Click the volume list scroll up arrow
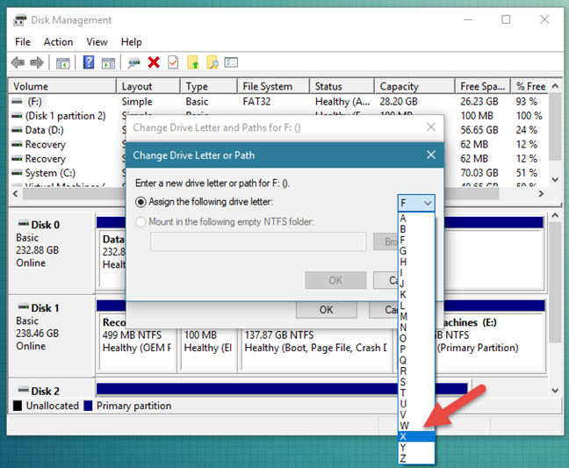 (x=555, y=86)
